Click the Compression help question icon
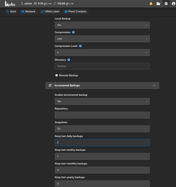The image size is (176, 187). point(73,32)
